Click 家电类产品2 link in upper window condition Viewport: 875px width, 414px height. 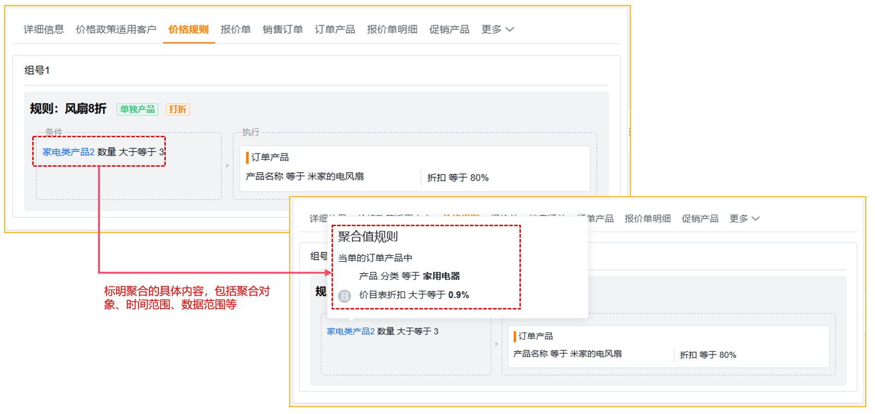tap(68, 152)
